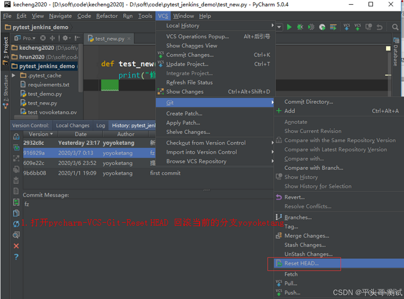This screenshot has height=299, width=404.
Task: Select Branches... in Git submenu
Action: (x=339, y=217)
